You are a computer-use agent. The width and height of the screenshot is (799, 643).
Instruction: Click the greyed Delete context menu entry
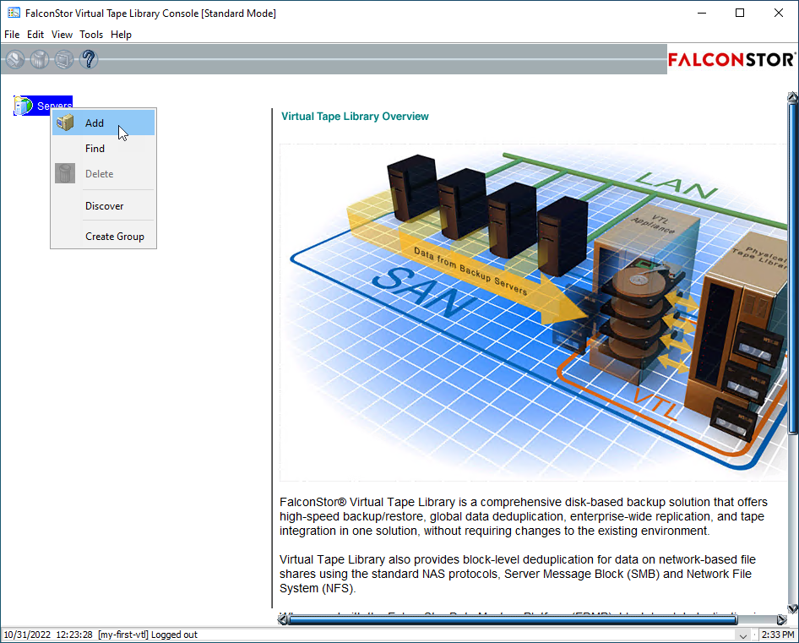pyautogui.click(x=103, y=174)
